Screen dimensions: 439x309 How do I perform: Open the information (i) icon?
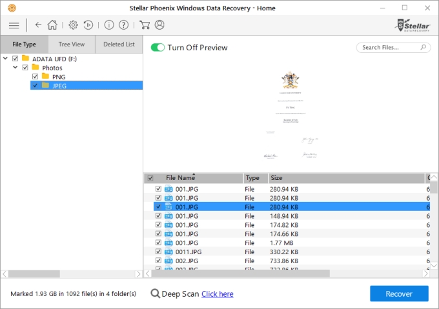click(109, 25)
